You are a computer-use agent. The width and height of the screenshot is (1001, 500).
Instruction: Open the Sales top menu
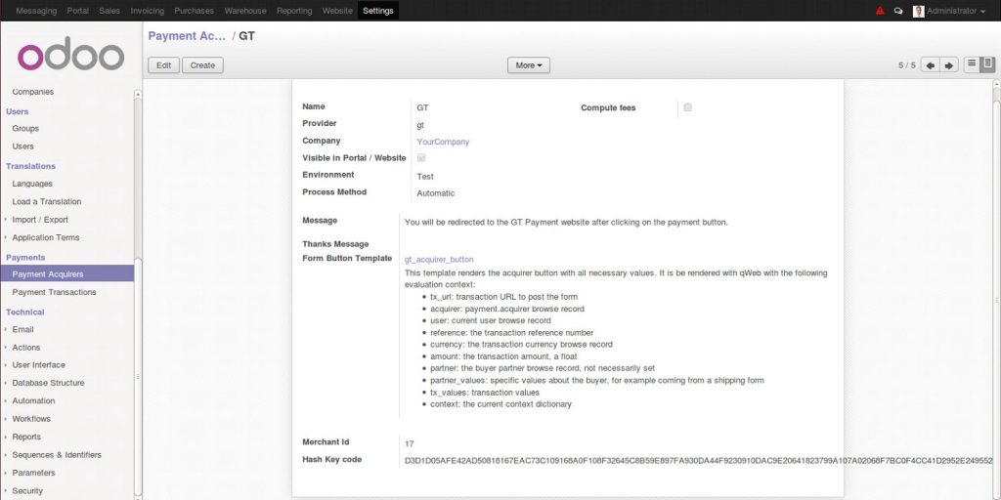coord(109,11)
